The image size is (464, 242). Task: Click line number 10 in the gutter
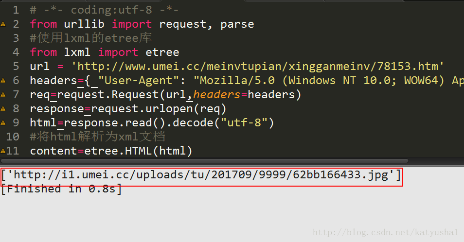click(13, 137)
